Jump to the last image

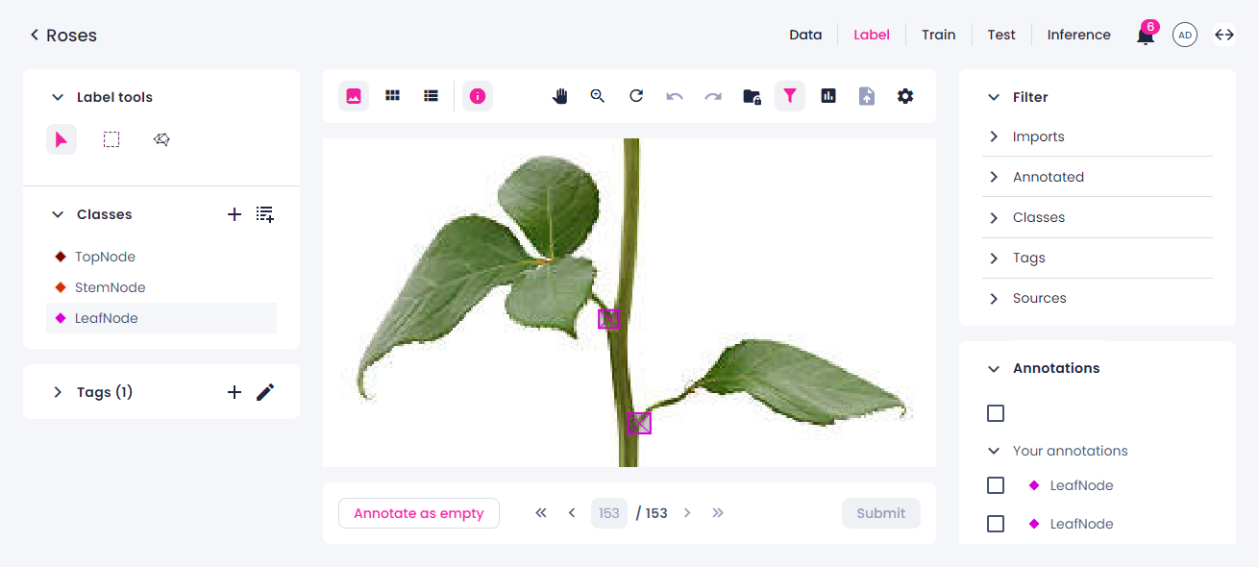pos(718,513)
